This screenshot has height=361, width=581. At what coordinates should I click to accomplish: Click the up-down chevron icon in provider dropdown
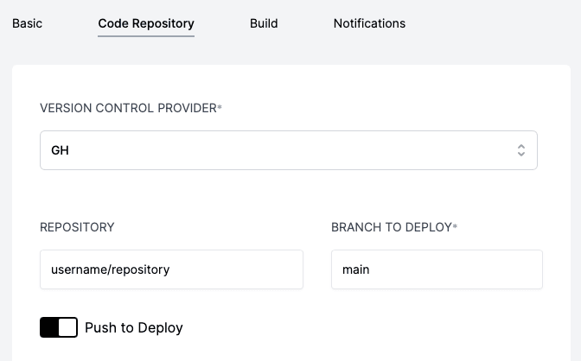tap(521, 150)
